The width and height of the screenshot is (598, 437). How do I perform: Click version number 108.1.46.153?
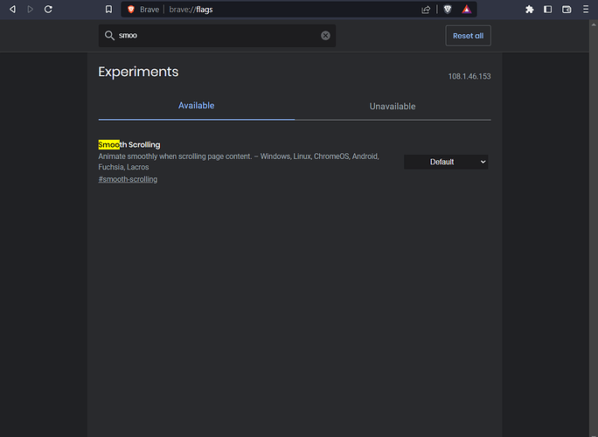pos(469,76)
